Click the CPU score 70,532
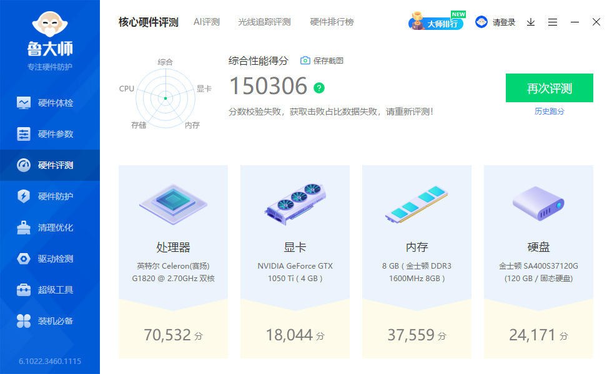 (167, 335)
